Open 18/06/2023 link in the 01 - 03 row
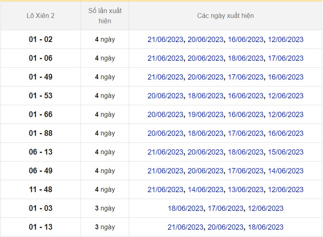Screen dimensions: 323x237 [186, 208]
